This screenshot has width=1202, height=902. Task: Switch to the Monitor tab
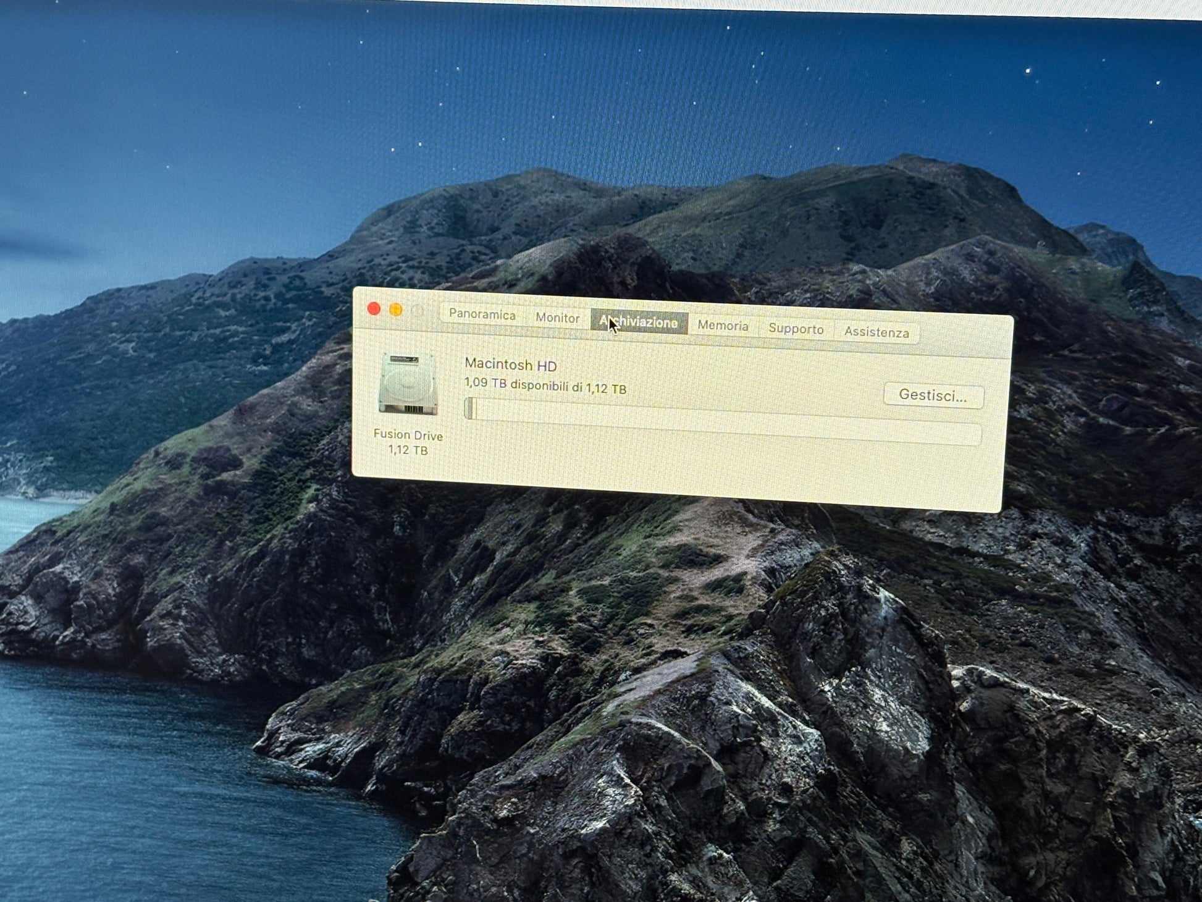tap(557, 318)
